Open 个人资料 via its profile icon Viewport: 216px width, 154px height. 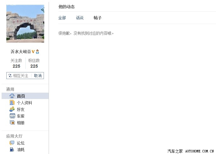tap(12, 102)
